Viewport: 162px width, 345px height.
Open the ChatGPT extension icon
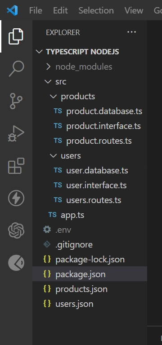click(x=16, y=230)
